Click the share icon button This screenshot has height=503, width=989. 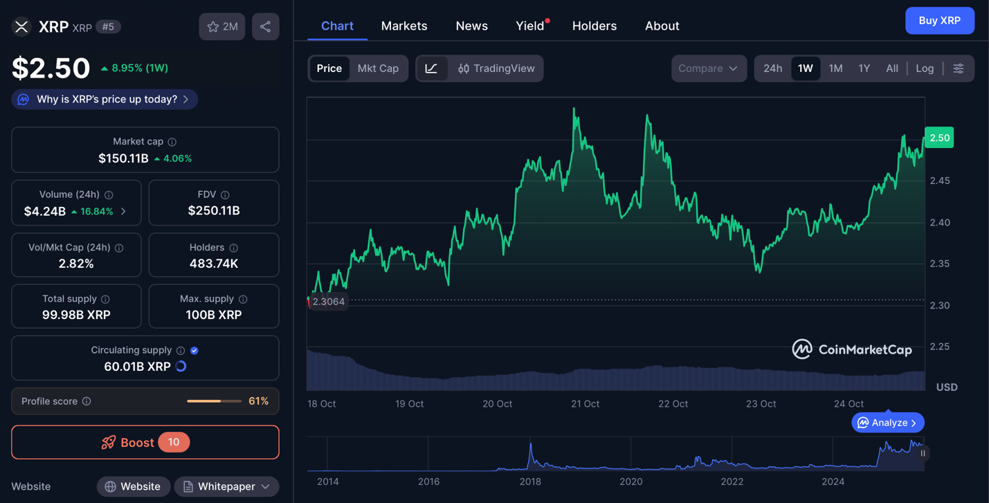tap(265, 27)
